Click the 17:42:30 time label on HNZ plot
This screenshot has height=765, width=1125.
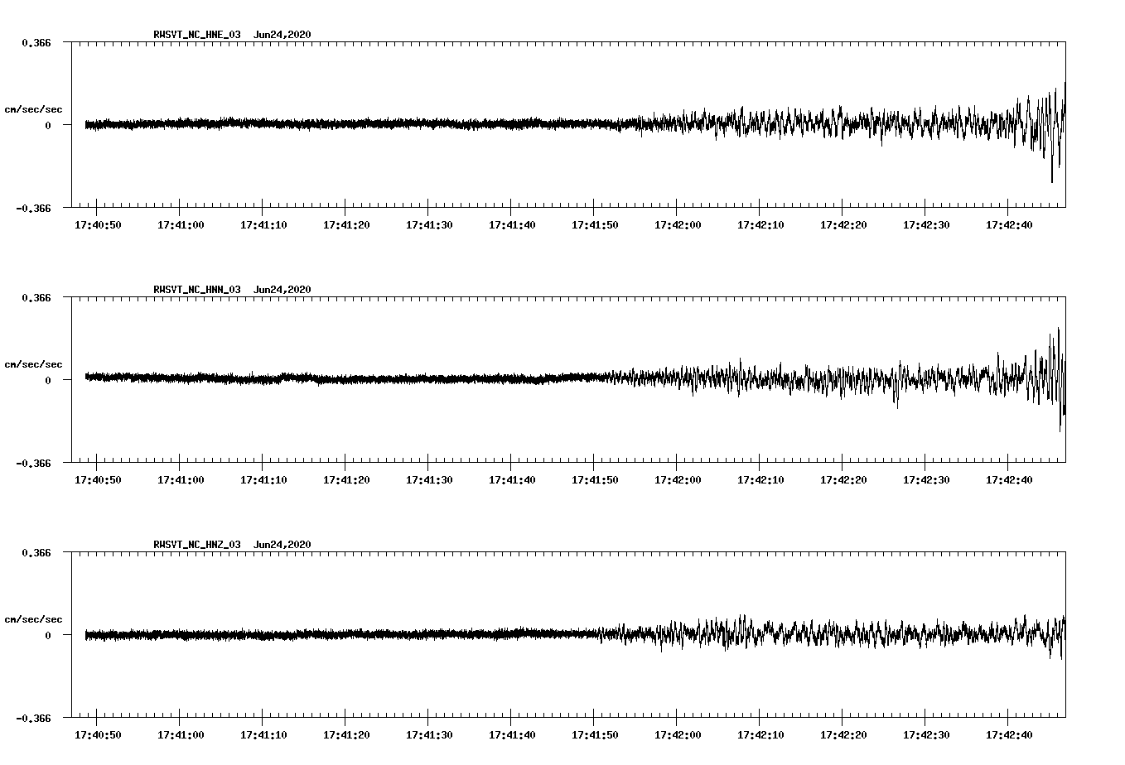click(x=926, y=735)
